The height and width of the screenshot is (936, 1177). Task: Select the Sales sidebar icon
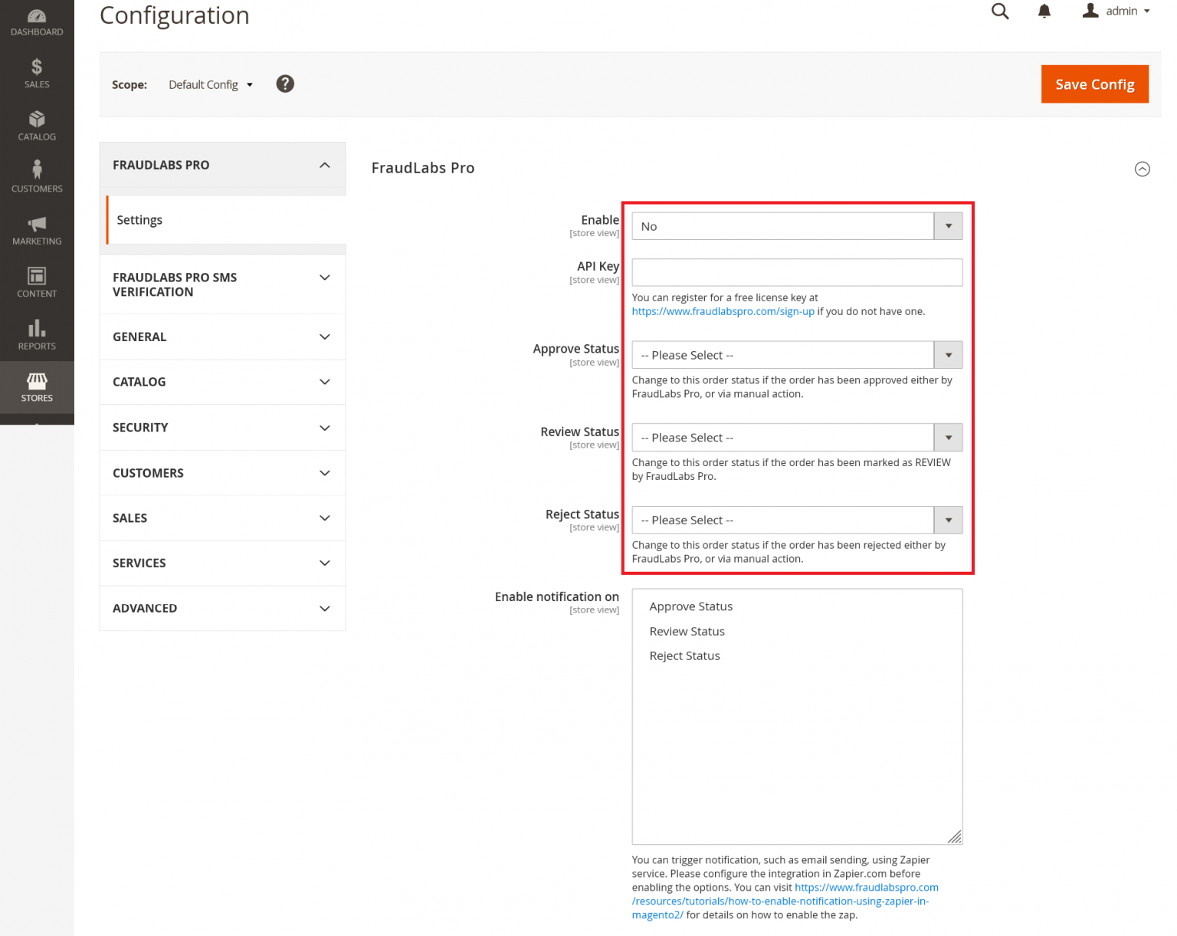[x=36, y=71]
